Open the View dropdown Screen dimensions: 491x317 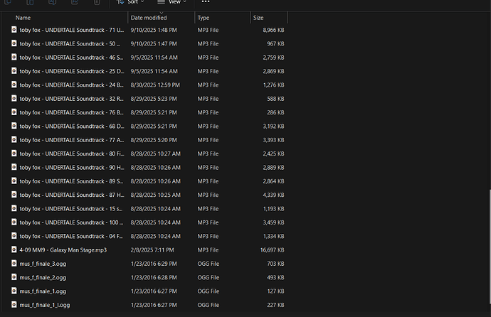171,2
